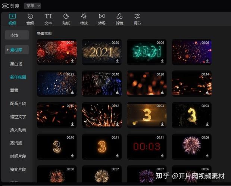Open the 贴纸 stickers icon
231x186 pixels.
[x=66, y=16]
